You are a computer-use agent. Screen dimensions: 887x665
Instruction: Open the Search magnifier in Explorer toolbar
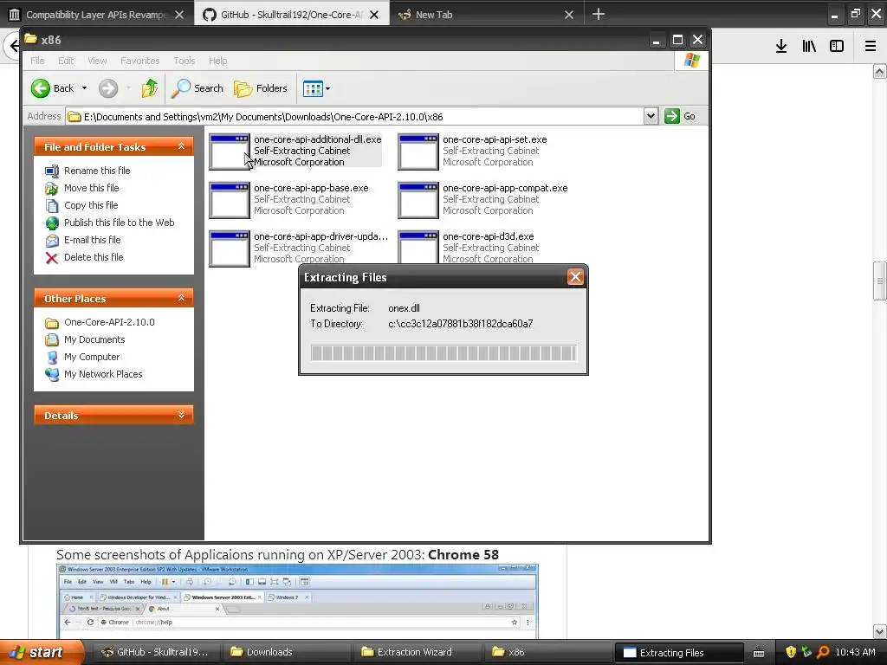[180, 88]
